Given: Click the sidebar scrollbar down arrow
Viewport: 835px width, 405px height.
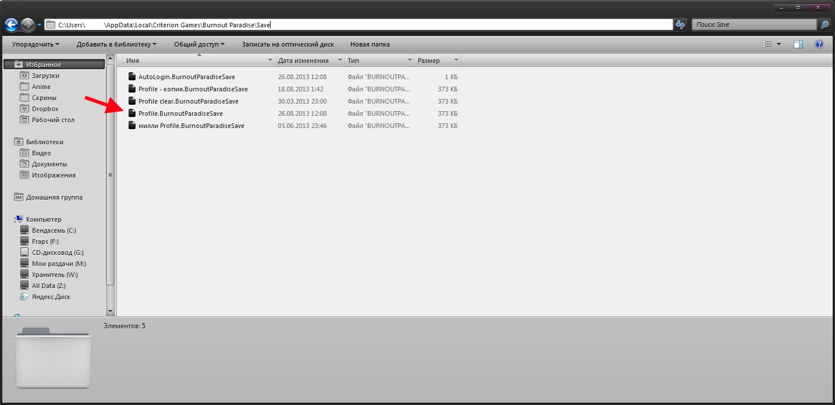Looking at the screenshot, I should (x=110, y=311).
